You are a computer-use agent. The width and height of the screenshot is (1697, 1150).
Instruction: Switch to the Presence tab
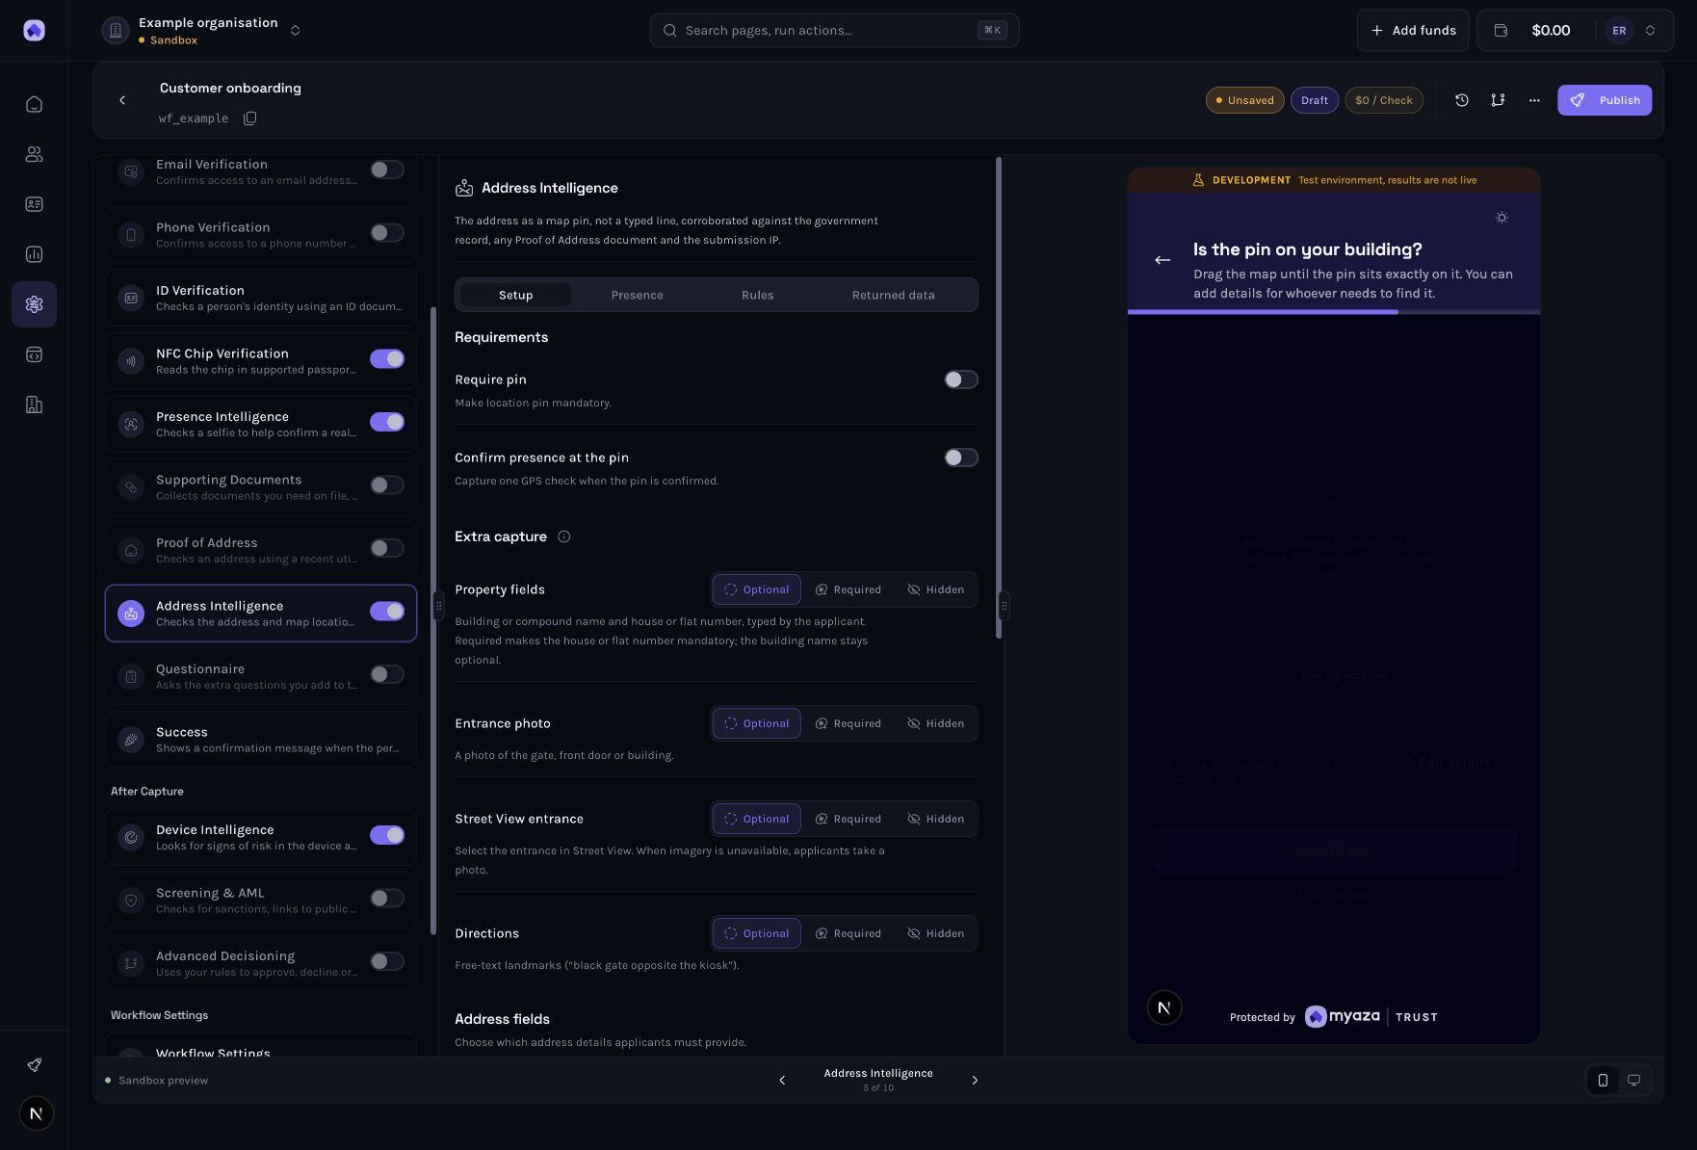pos(637,295)
